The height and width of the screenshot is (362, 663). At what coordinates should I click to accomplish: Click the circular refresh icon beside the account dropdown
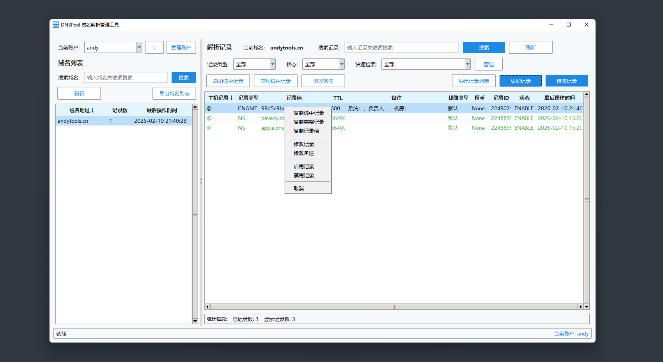click(x=154, y=47)
